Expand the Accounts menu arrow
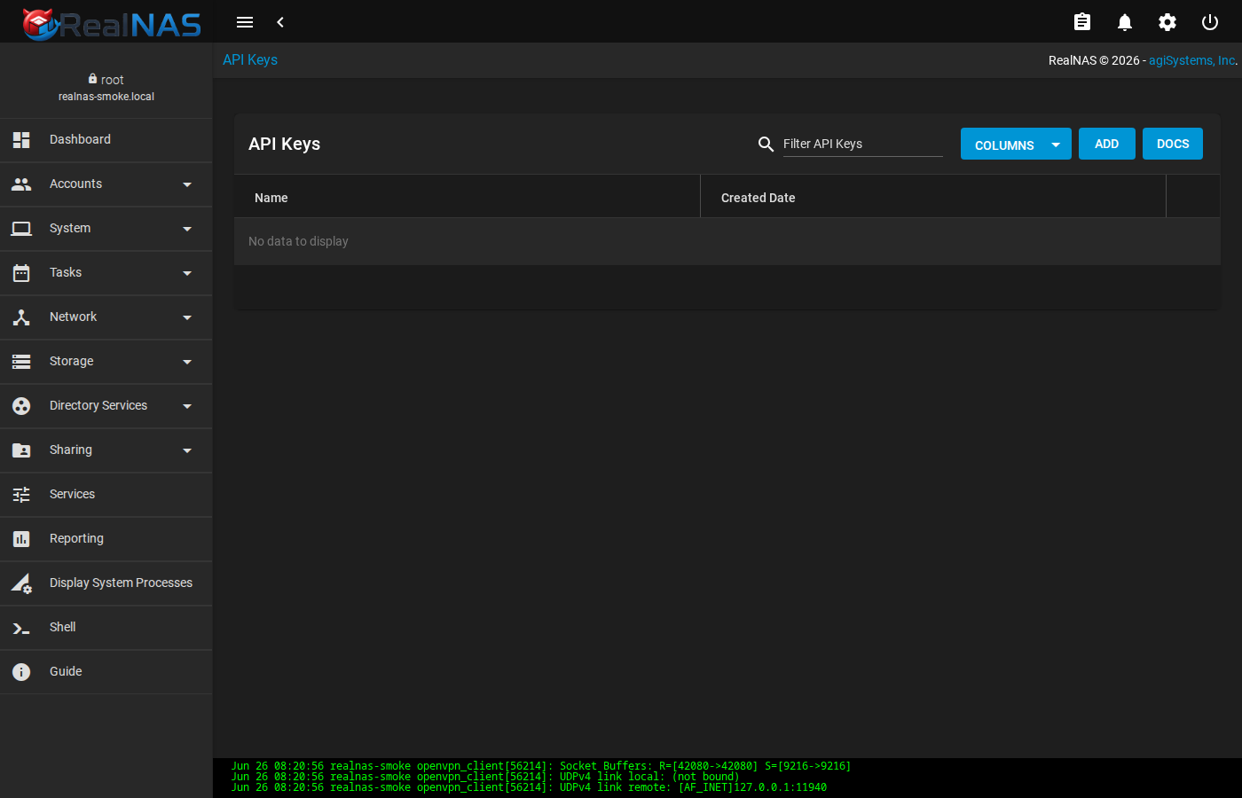The image size is (1242, 798). (187, 184)
